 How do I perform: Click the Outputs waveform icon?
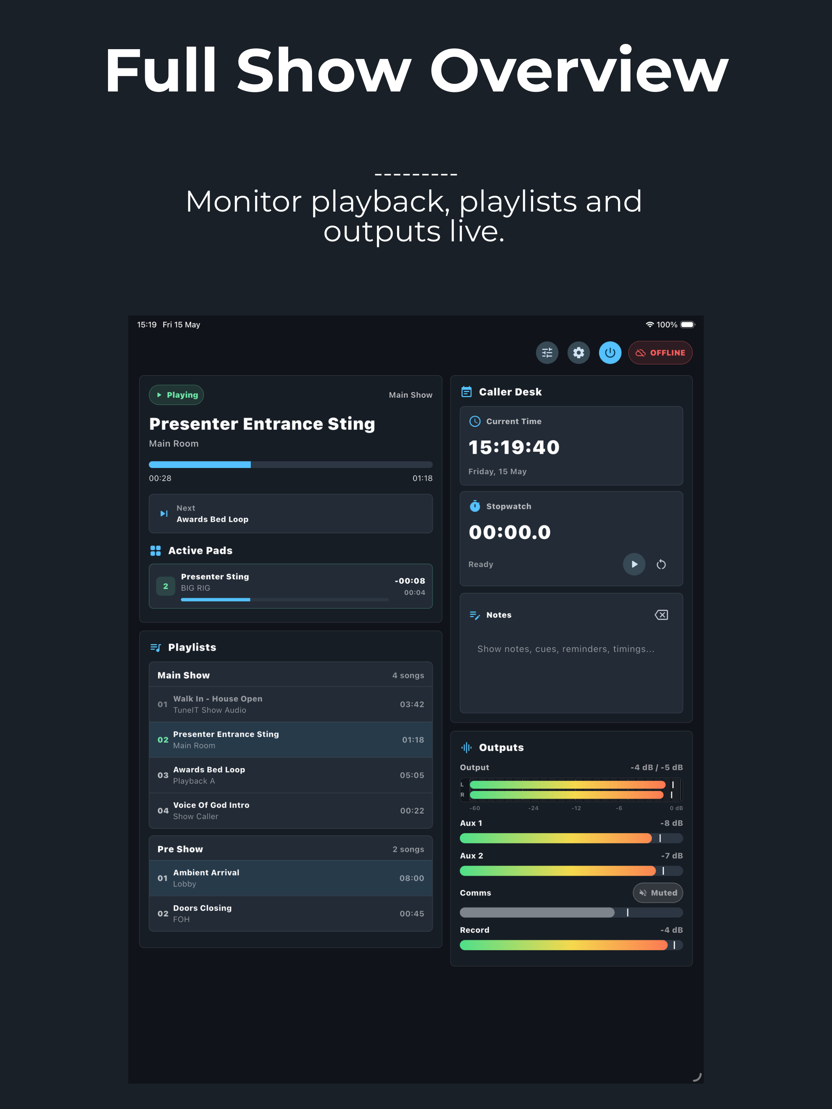[x=466, y=748]
